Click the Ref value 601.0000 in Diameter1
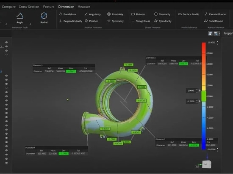Image resolution: width=233 pixels, height=174 pixels. pos(172,145)
